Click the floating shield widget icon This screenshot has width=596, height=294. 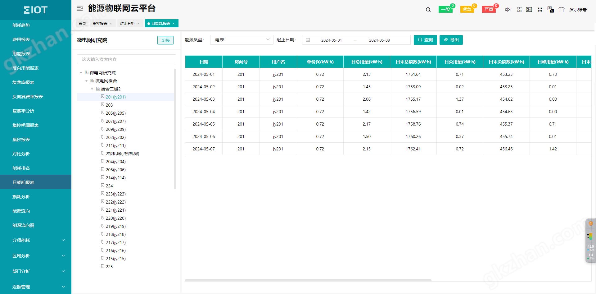pos(591,223)
